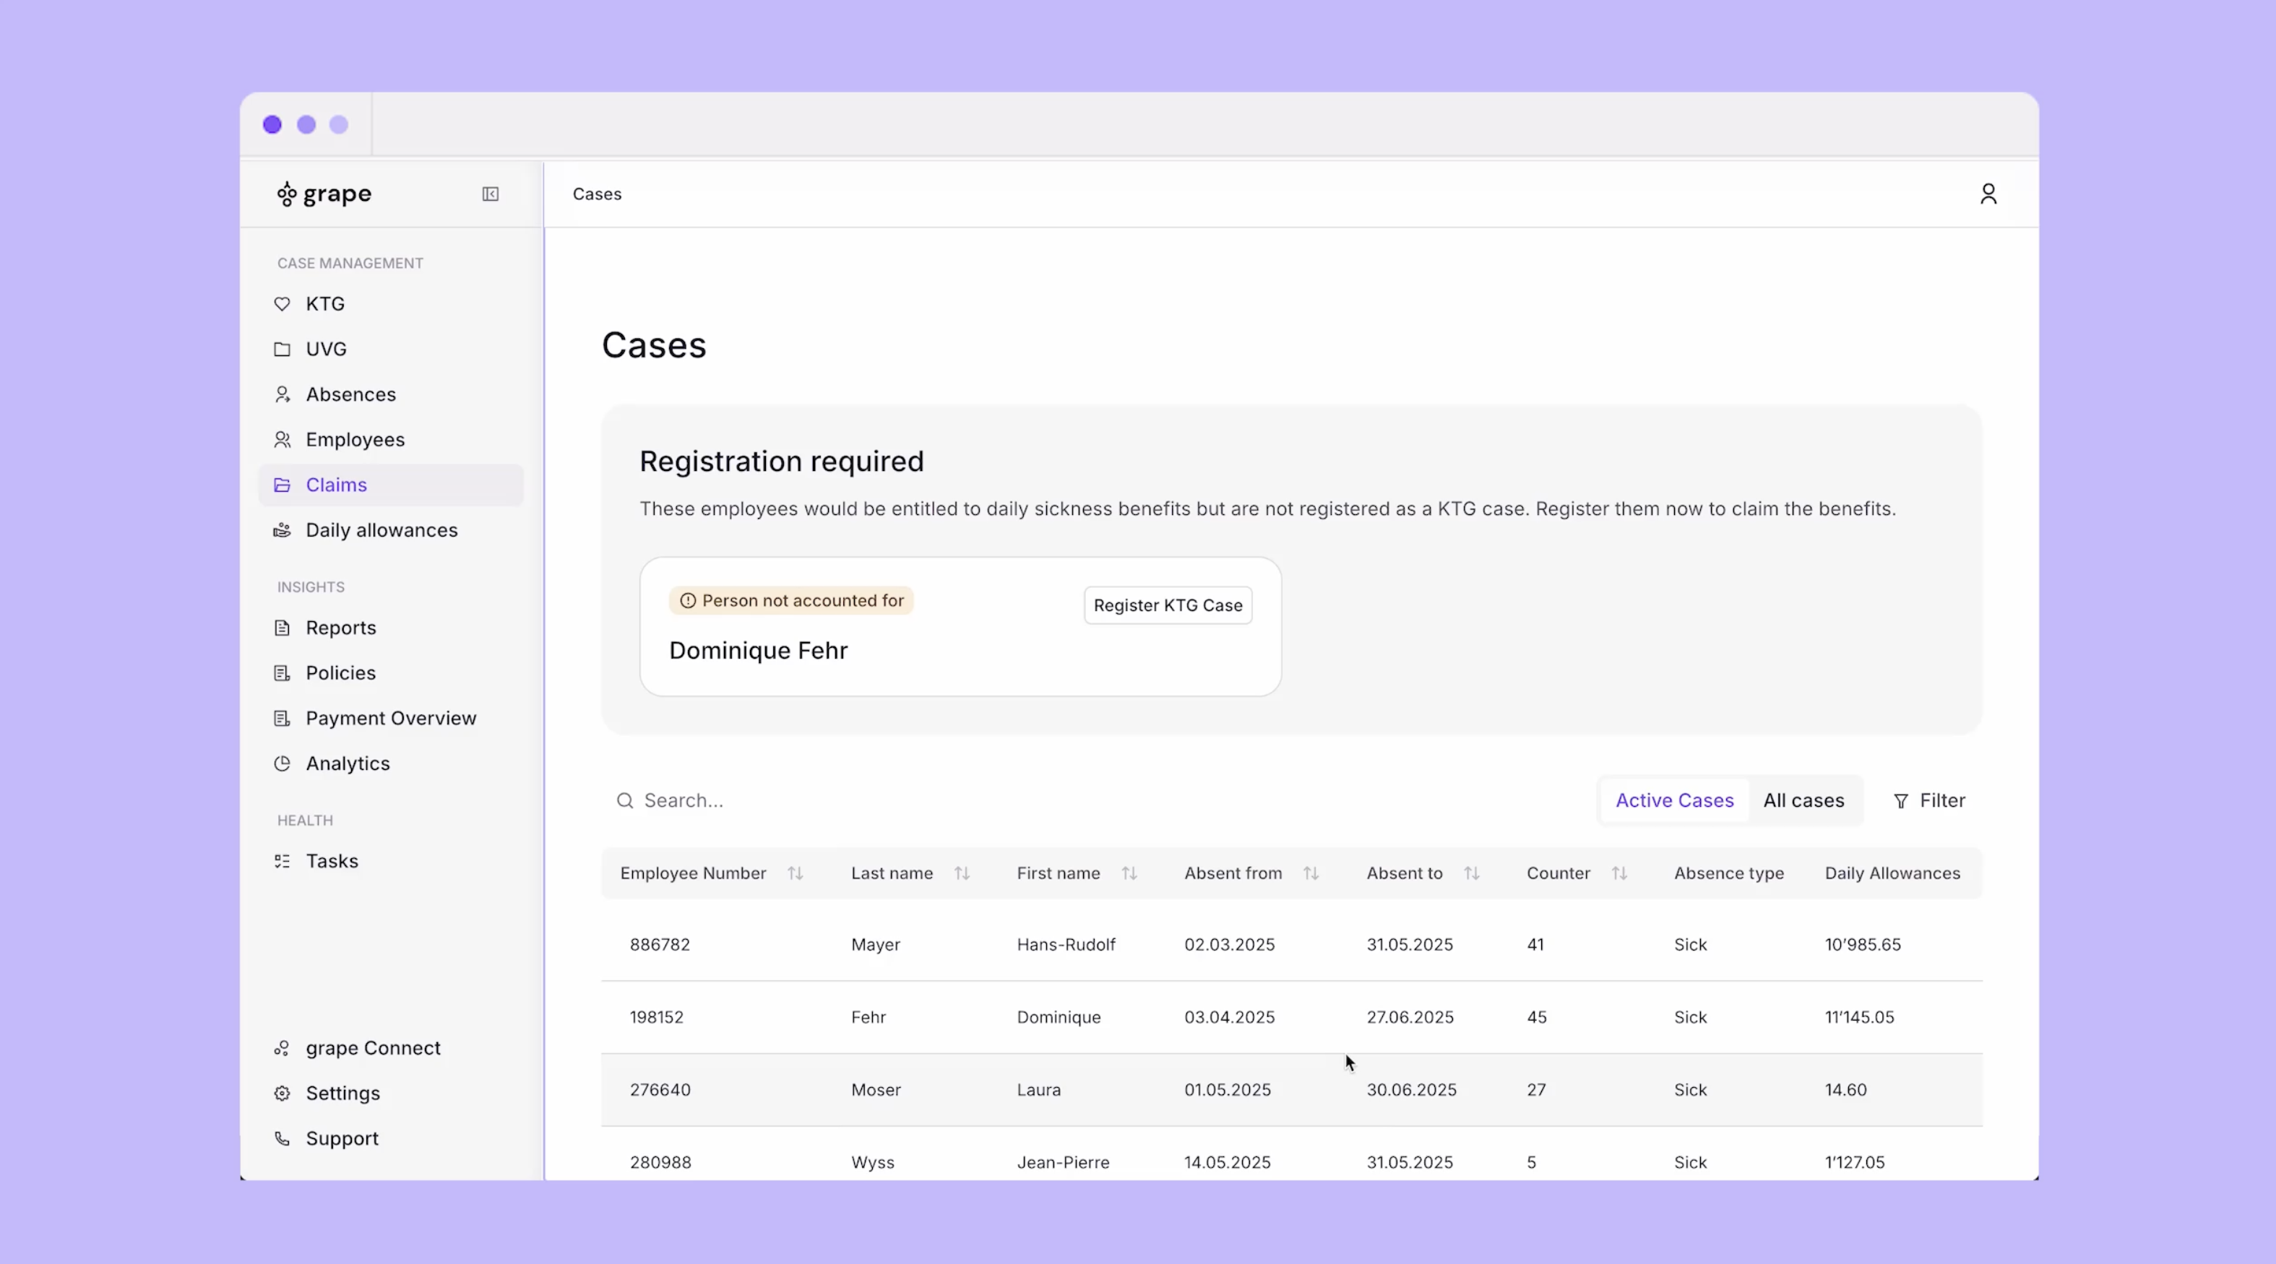Screen dimensions: 2276x1264
Task: Click first name Laura cell
Action: coord(1038,1090)
